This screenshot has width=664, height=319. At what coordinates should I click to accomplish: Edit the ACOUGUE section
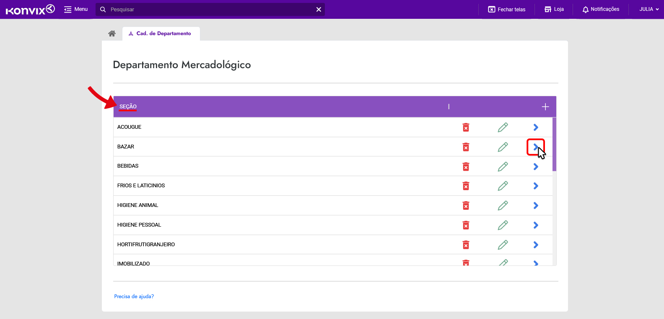tap(503, 127)
